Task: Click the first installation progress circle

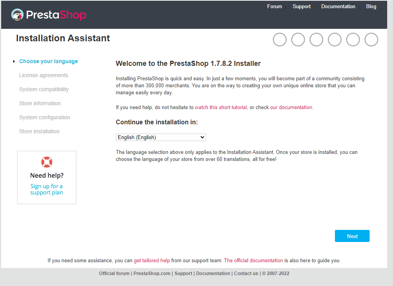Action: point(280,40)
